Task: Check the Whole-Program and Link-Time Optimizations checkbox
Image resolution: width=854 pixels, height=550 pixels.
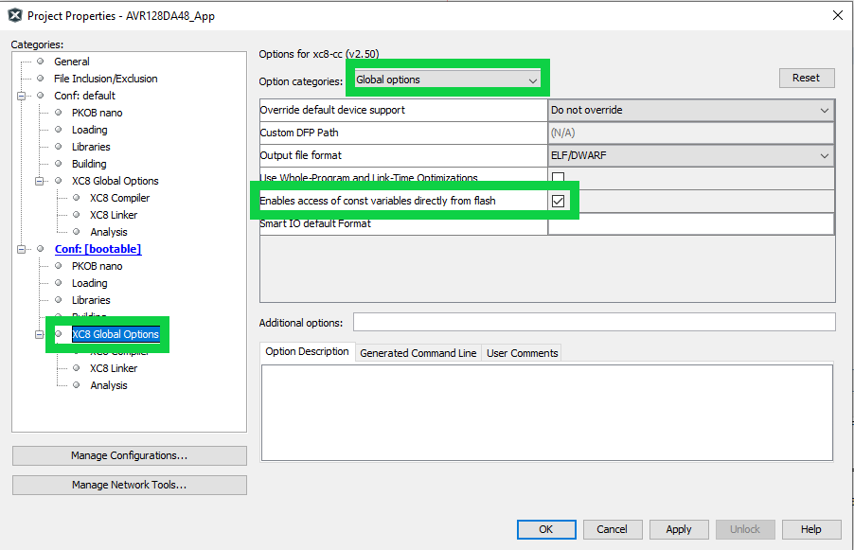Action: click(x=558, y=178)
